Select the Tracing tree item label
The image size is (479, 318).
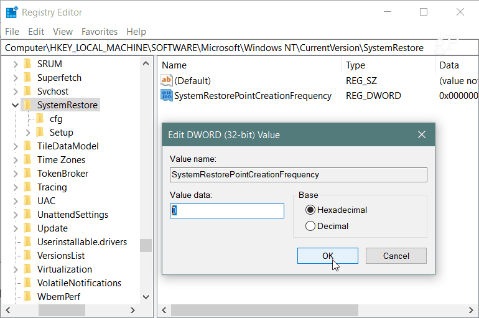coord(52,187)
